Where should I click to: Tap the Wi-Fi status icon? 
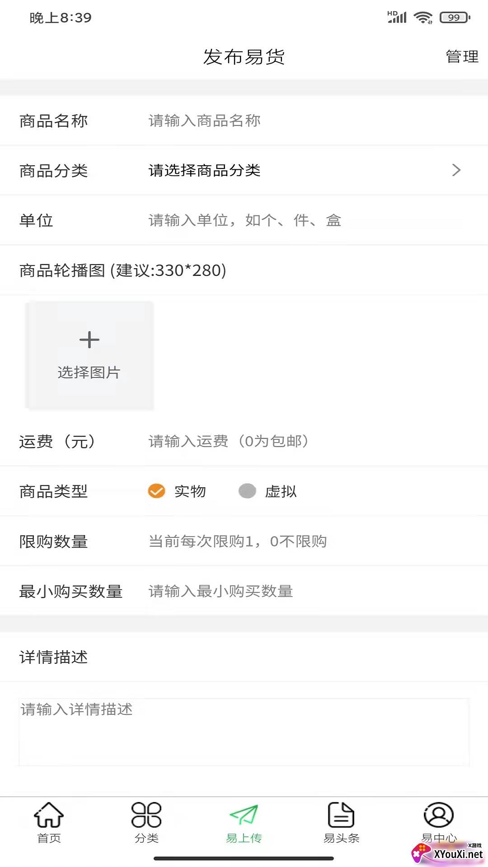tap(423, 18)
